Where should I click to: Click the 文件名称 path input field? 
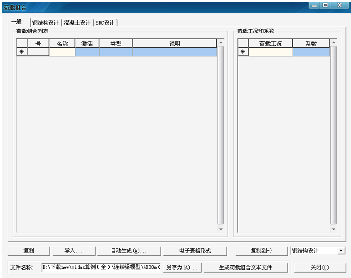[x=101, y=267]
